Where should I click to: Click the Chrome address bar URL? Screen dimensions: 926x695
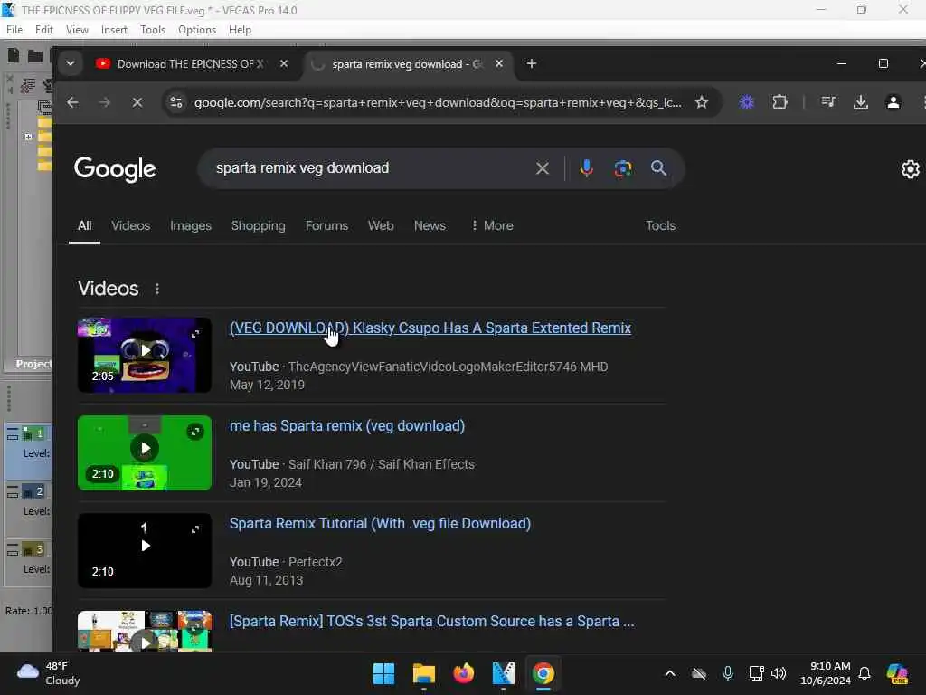coord(438,102)
